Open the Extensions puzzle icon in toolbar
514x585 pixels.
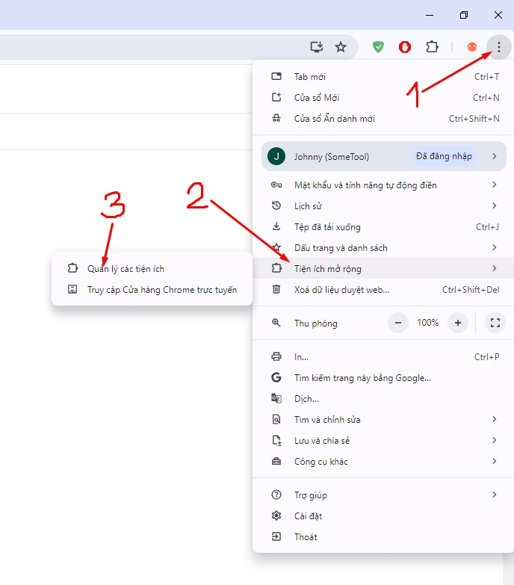coord(432,47)
